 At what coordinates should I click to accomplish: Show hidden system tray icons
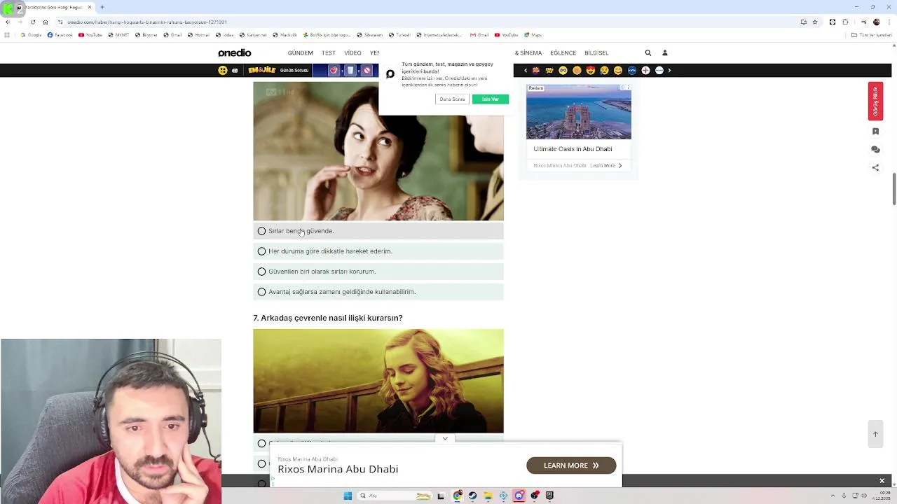click(833, 496)
